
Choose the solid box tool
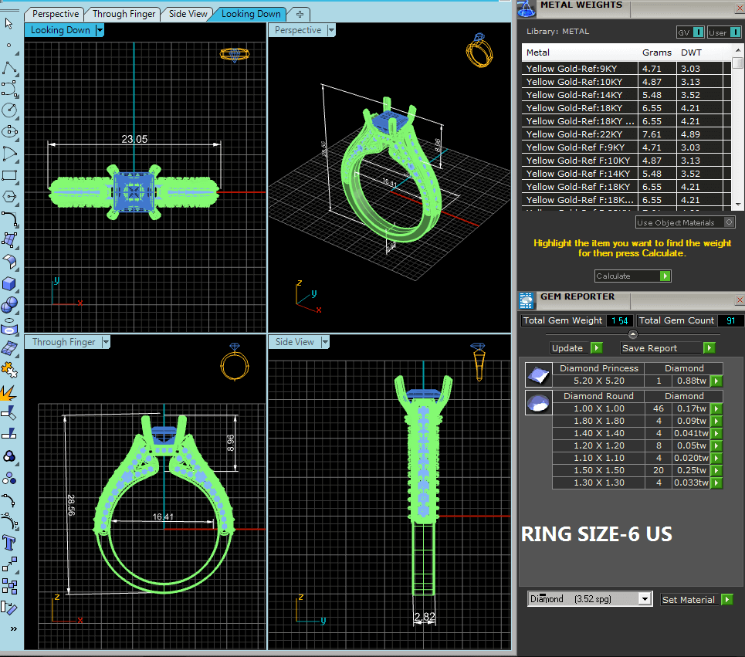pyautogui.click(x=10, y=283)
